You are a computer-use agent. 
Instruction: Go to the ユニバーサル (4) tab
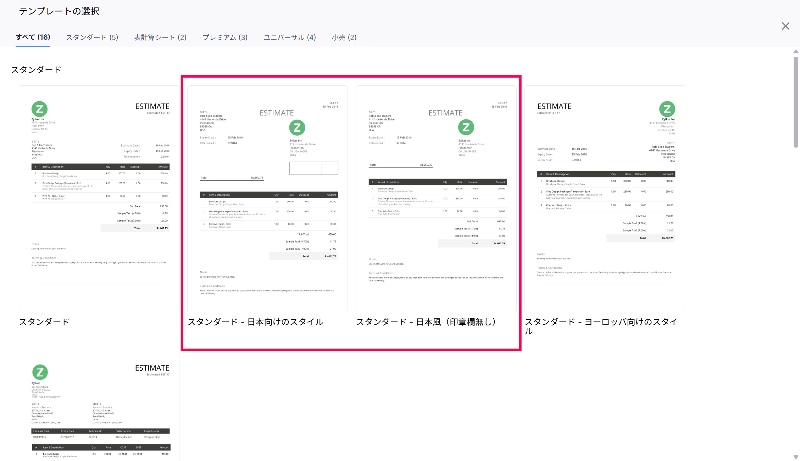click(x=289, y=38)
